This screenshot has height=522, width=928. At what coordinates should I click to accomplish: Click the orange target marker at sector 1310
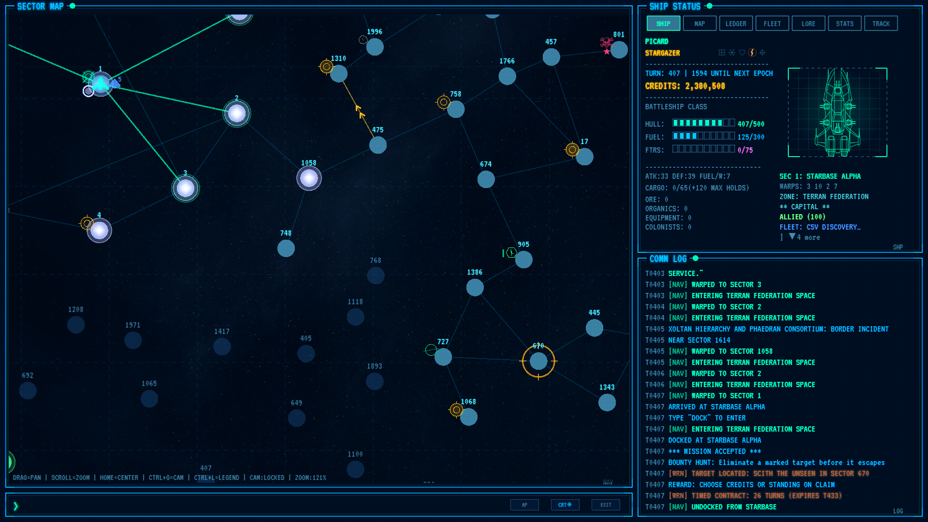[x=326, y=67]
